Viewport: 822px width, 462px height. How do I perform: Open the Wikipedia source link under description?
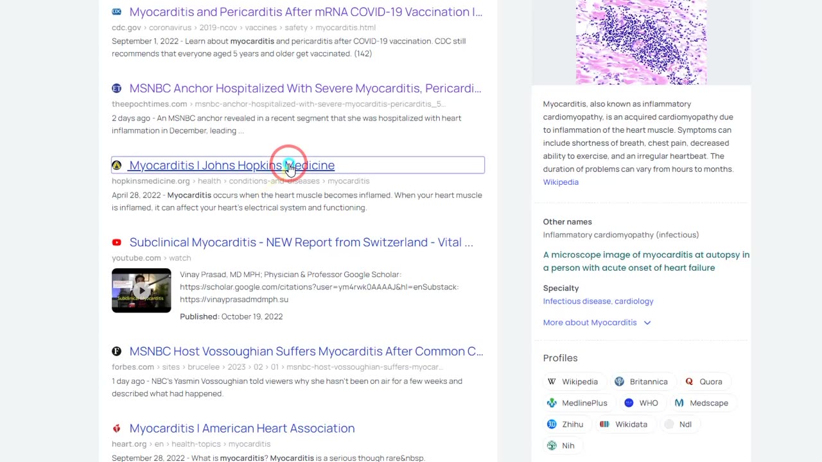[561, 182]
